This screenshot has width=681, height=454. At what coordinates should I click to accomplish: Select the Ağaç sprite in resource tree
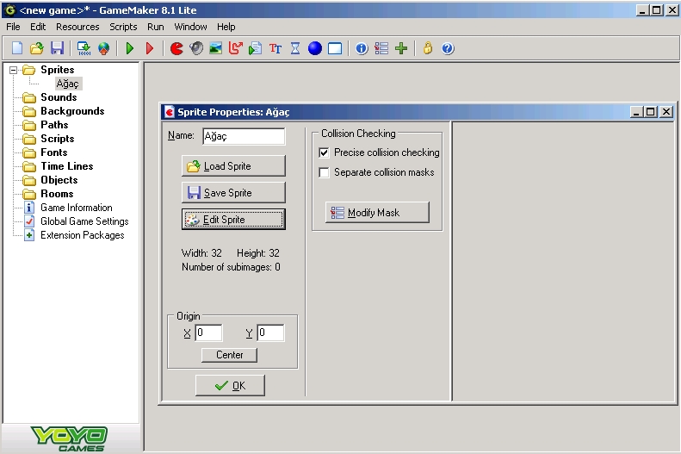(67, 84)
